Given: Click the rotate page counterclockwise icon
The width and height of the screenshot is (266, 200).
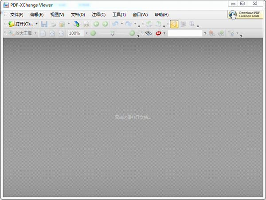Looking at the screenshot, I should (149, 24).
